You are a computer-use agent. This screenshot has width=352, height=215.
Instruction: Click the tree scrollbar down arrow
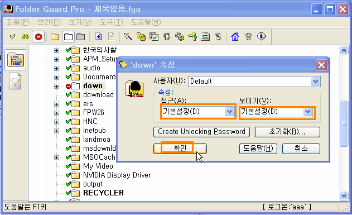pyautogui.click(x=344, y=195)
